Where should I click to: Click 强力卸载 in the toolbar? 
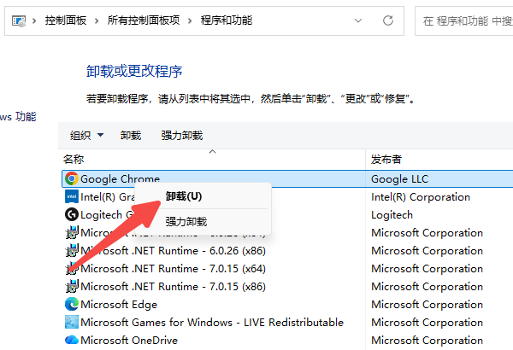182,135
